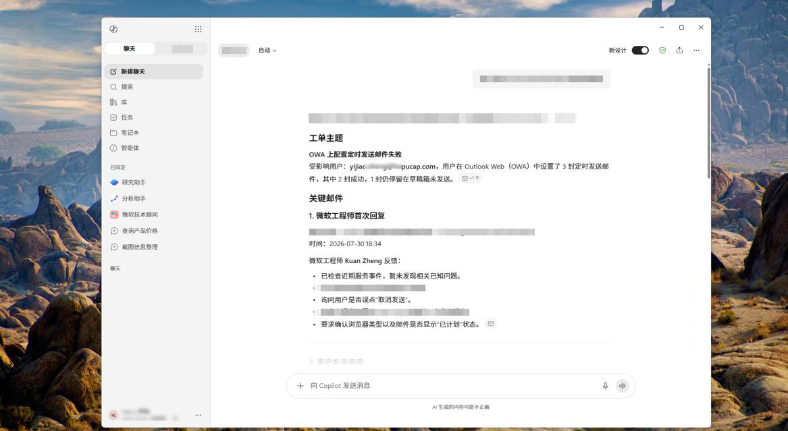Click the 已固定 section label
This screenshot has width=788, height=431.
pyautogui.click(x=118, y=167)
